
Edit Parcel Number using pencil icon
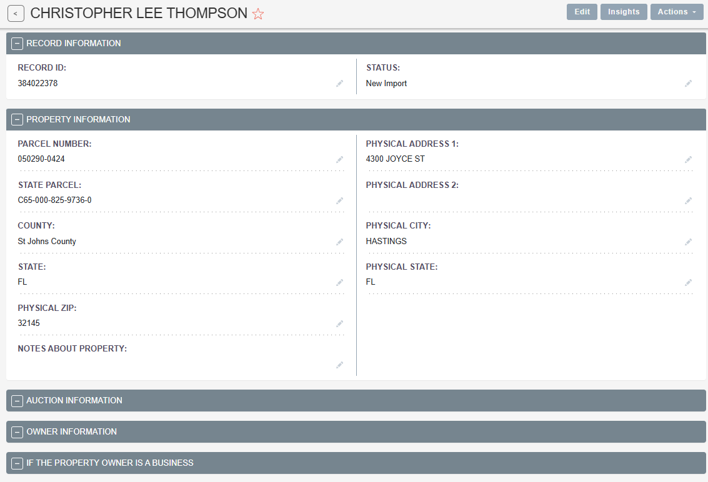point(339,160)
